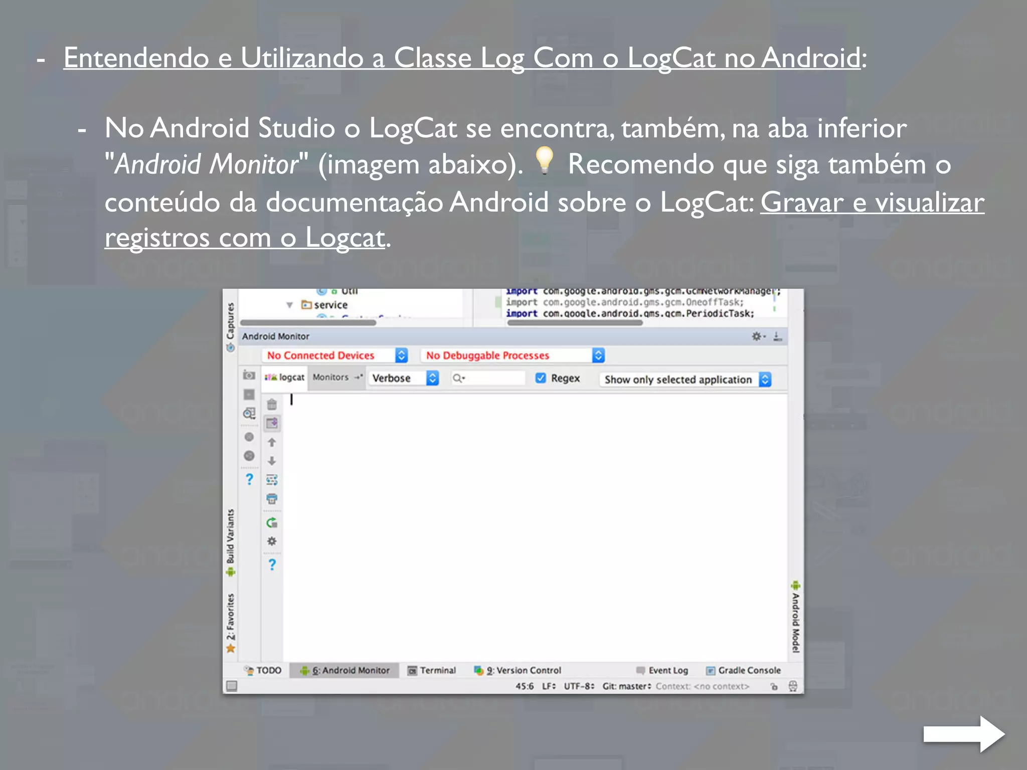Clear logcat with the trash icon
Viewport: 1027px width, 770px height.
click(x=272, y=405)
